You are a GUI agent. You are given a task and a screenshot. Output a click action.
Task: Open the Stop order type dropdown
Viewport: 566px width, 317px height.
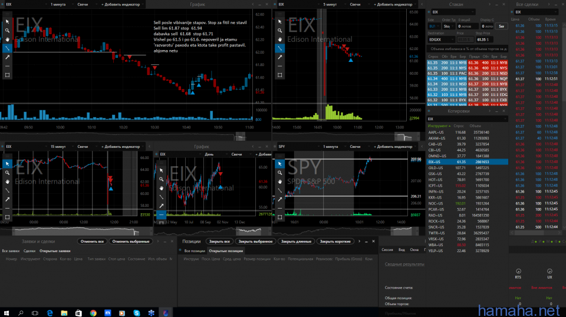pyautogui.click(x=449, y=27)
